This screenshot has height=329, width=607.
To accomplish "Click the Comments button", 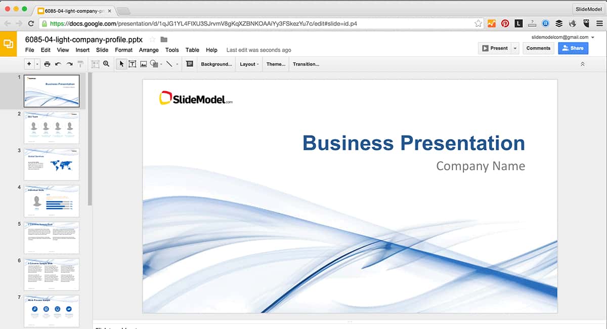I will coord(538,48).
